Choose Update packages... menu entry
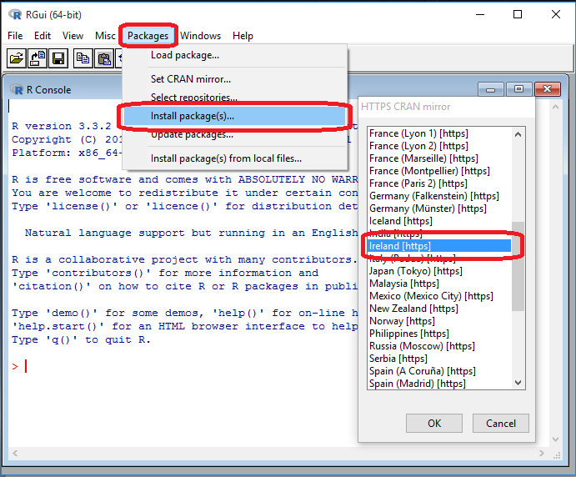This screenshot has width=576, height=477. [x=235, y=134]
